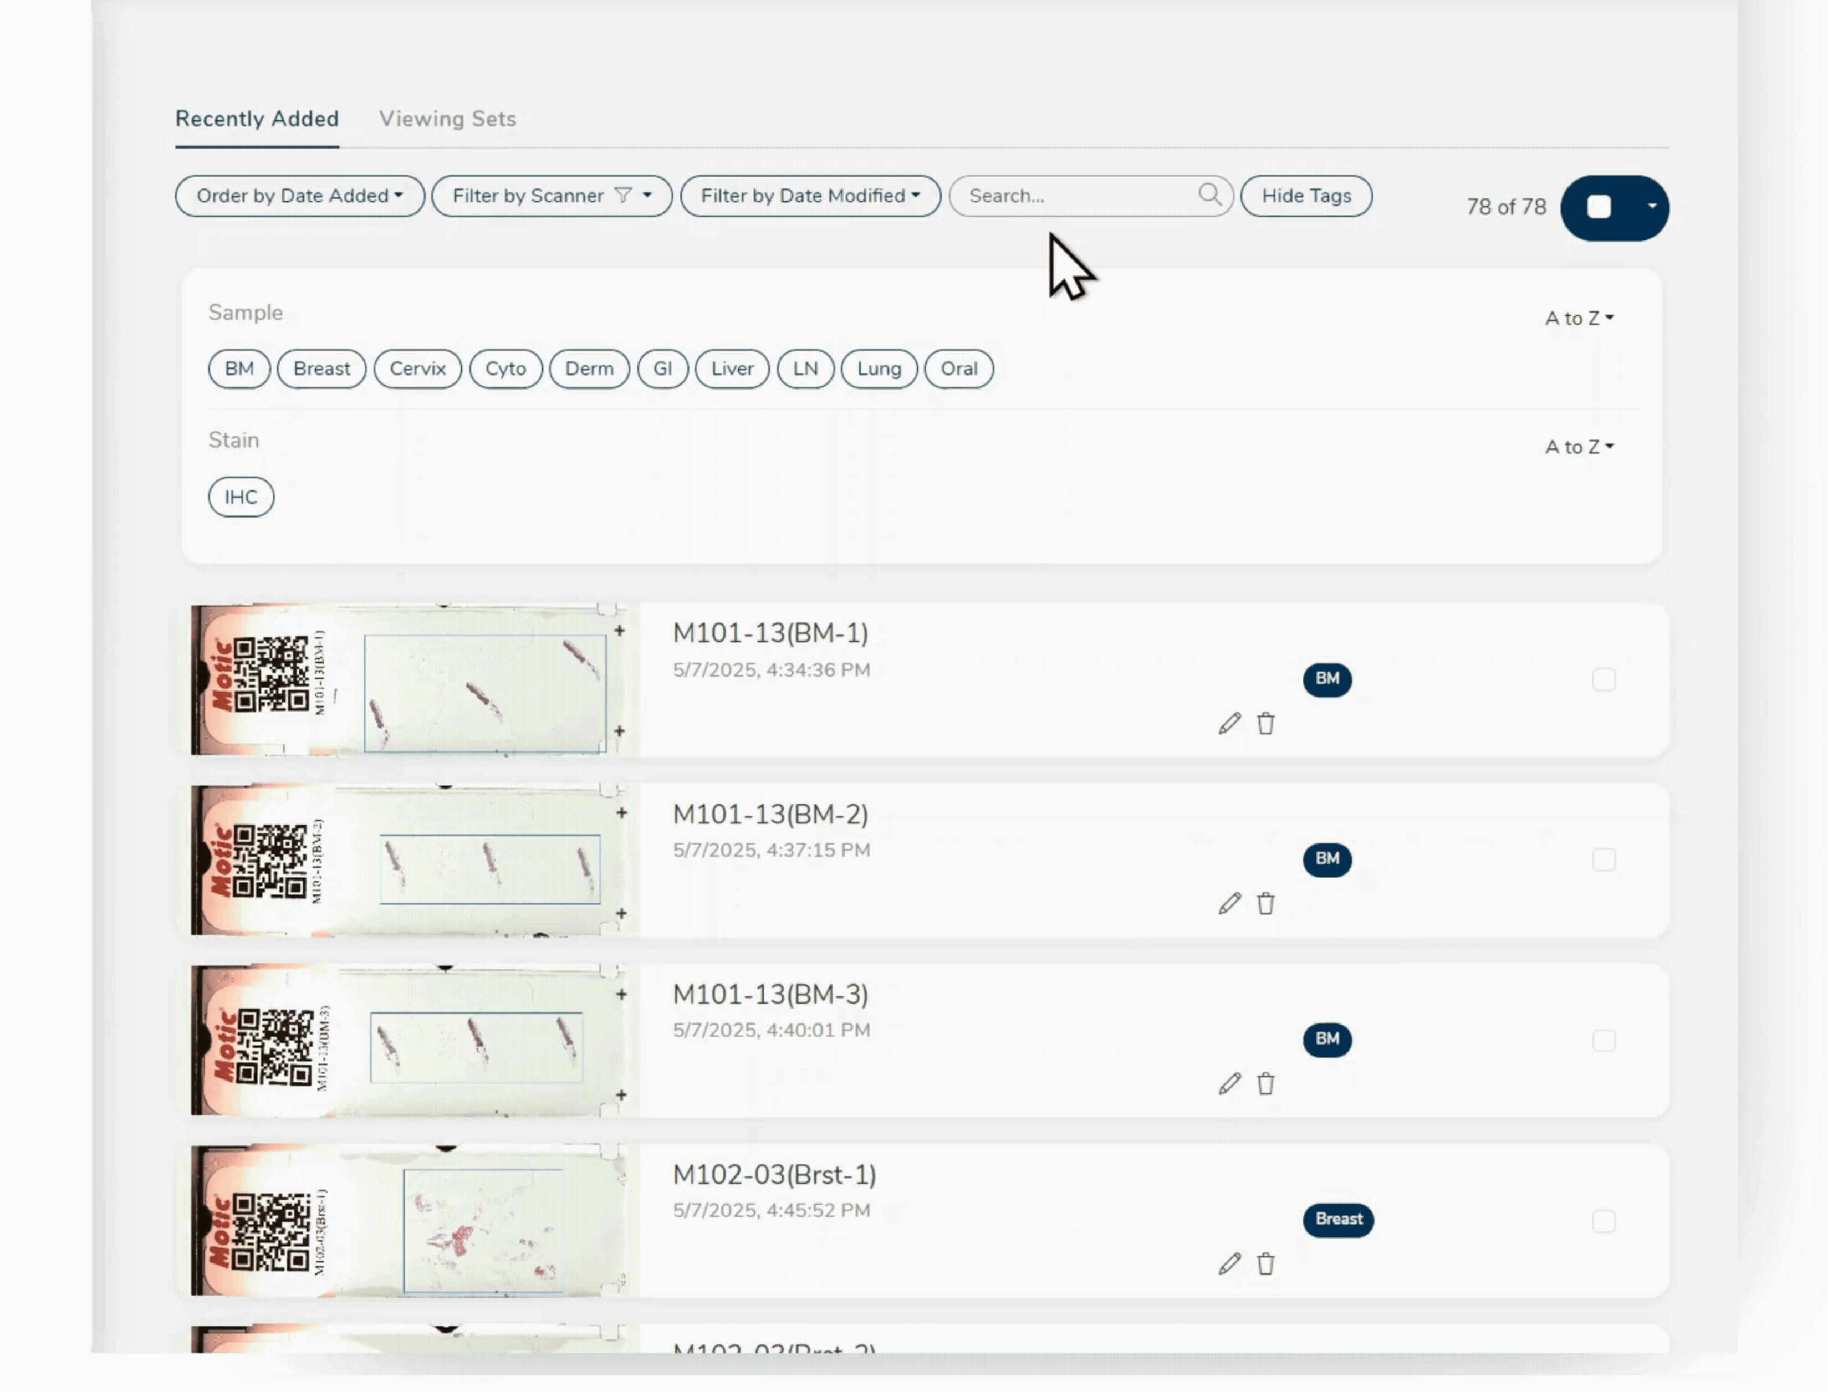The image size is (1828, 1392).
Task: Filter by the Cervix sample tag
Action: point(417,369)
